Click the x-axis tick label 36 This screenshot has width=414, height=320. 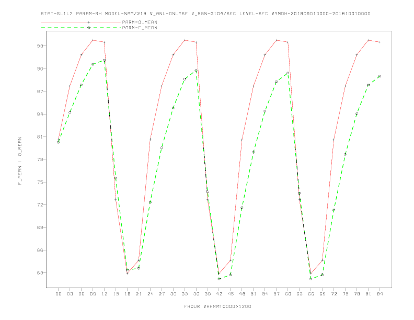point(196,294)
